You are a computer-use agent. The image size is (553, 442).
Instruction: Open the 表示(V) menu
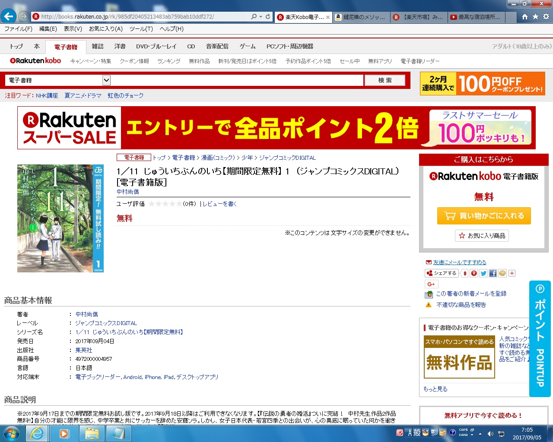(73, 29)
